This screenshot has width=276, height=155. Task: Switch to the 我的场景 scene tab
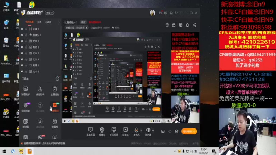29,22
